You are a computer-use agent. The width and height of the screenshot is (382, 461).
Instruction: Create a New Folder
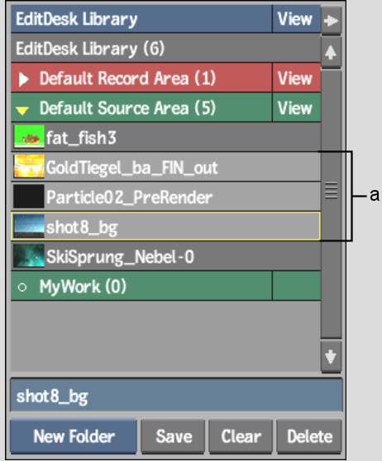74,436
